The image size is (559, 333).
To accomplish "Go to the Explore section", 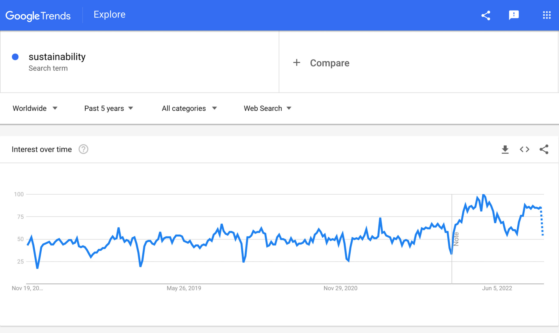I will [x=109, y=15].
